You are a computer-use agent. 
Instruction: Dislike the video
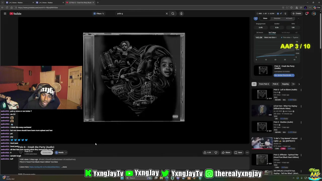pos(216,152)
